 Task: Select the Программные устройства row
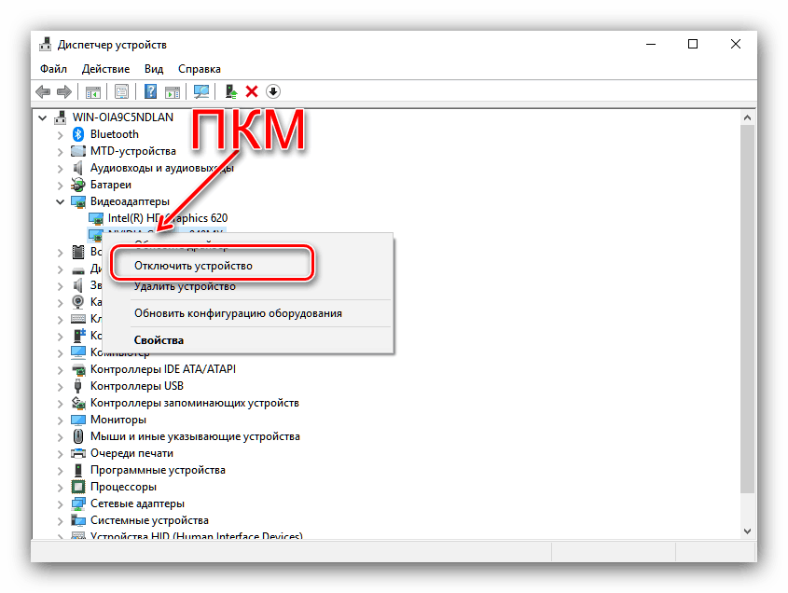pos(158,470)
